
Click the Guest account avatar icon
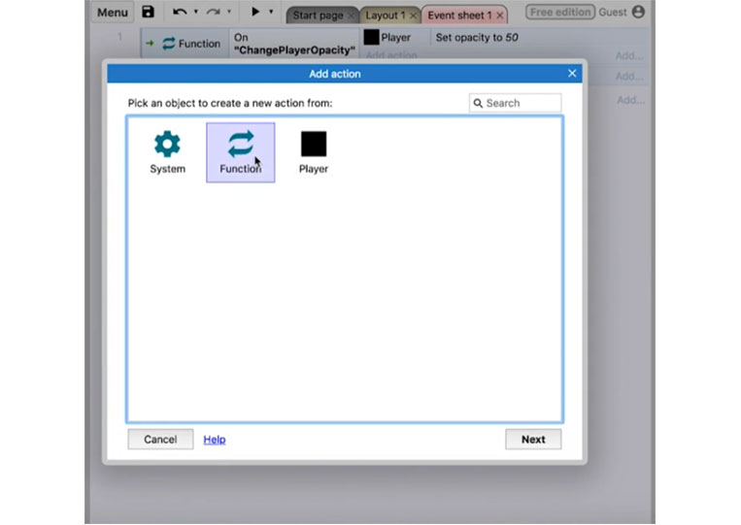click(638, 12)
